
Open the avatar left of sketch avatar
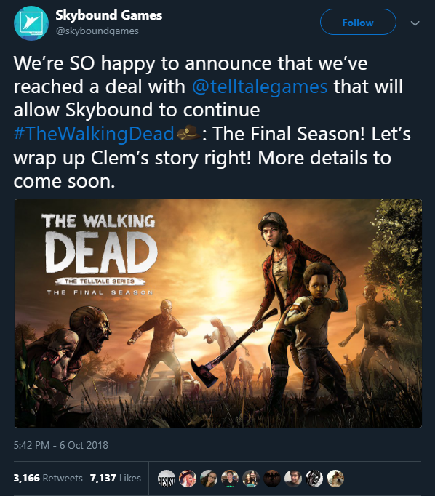click(293, 479)
